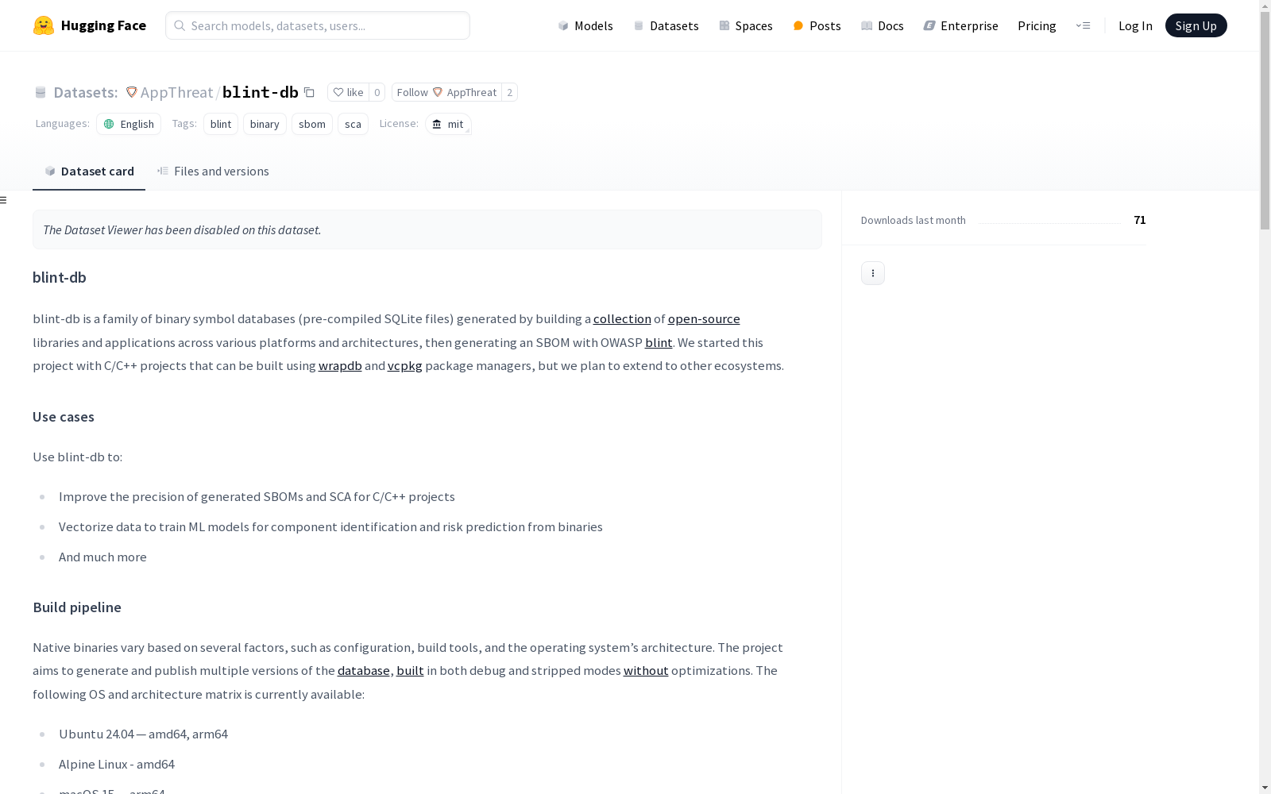This screenshot has height=794, width=1271.
Task: Click the page vertical scrollbar thumb
Action: click(x=1265, y=119)
